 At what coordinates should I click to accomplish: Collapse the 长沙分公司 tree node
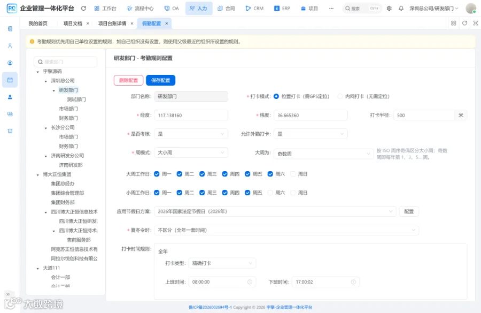tap(46, 128)
